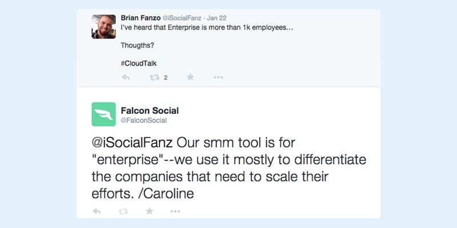457x228 pixels.
Task: Open the Brian Fanzo name link
Action: (141, 18)
